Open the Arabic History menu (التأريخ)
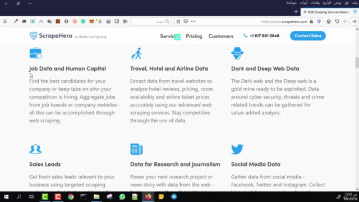This screenshot has height=202, width=359. [327, 3]
